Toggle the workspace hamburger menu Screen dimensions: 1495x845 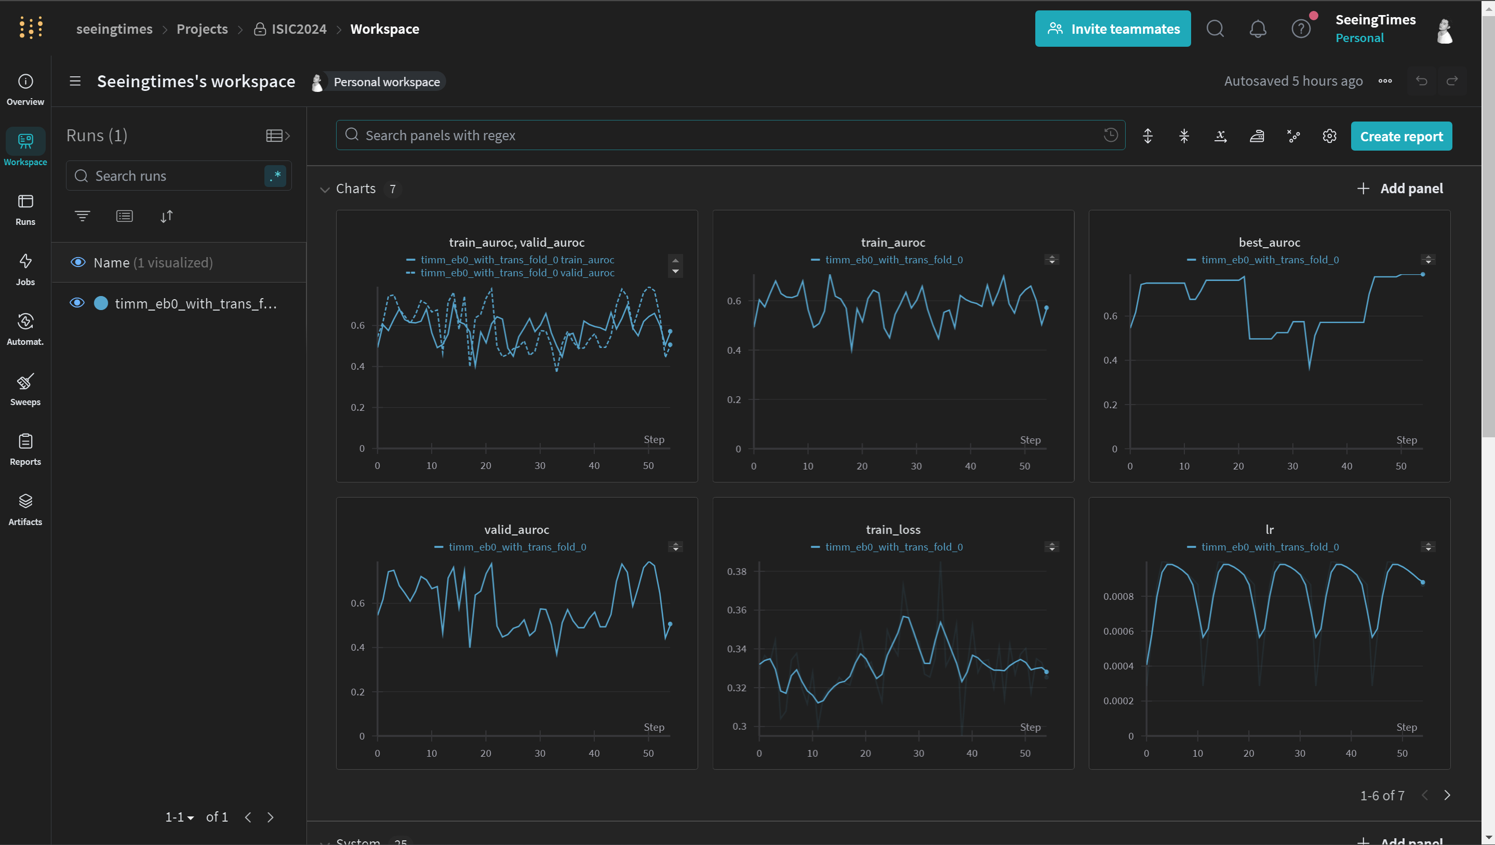click(x=75, y=81)
